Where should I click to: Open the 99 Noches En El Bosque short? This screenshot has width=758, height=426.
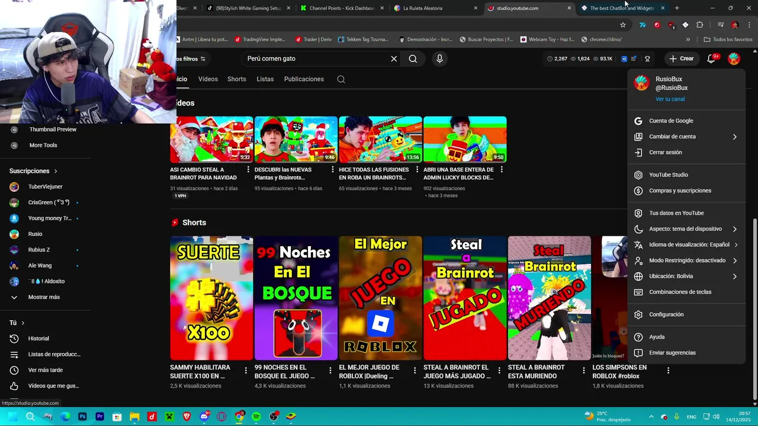(x=296, y=298)
